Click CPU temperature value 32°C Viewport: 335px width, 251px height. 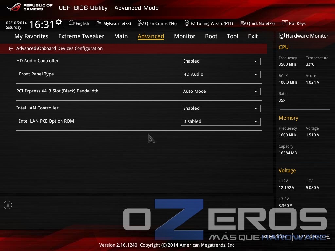[x=310, y=64]
